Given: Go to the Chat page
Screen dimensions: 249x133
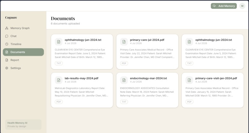Looking at the screenshot, I should (x=23, y=36).
